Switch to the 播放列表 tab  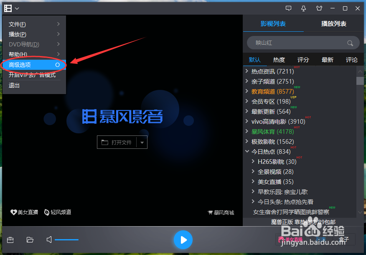point(334,24)
